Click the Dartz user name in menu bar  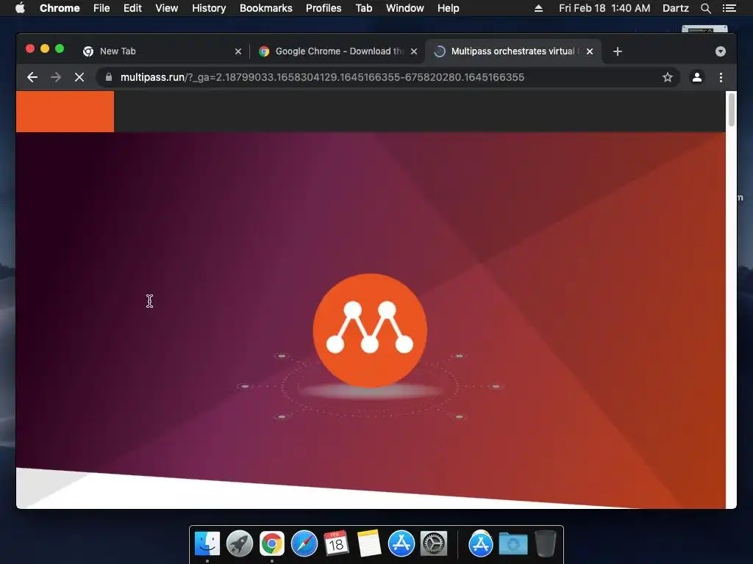tap(676, 8)
